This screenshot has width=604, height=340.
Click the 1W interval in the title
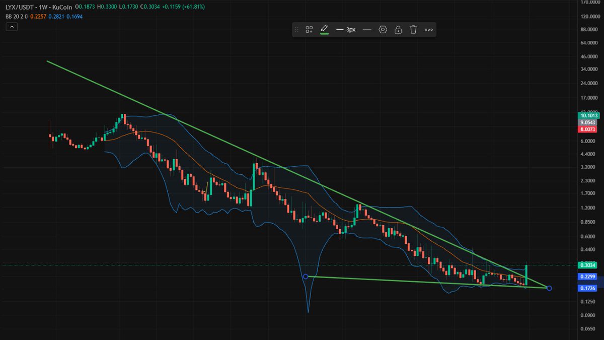[43, 7]
